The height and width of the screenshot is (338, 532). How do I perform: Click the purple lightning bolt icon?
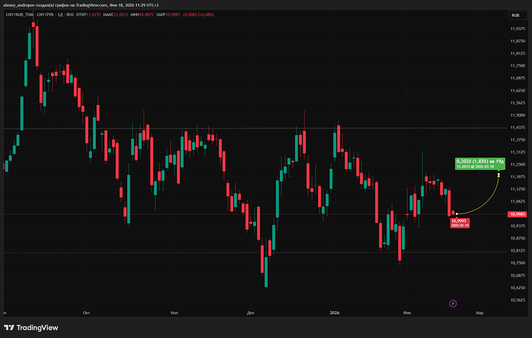click(x=453, y=303)
